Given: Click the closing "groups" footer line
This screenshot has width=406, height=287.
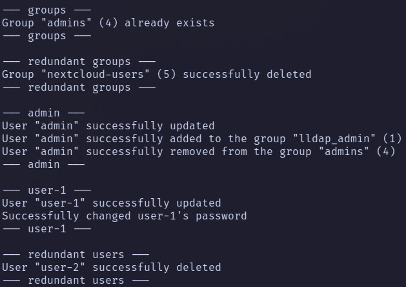Looking at the screenshot, I should click(x=46, y=35).
